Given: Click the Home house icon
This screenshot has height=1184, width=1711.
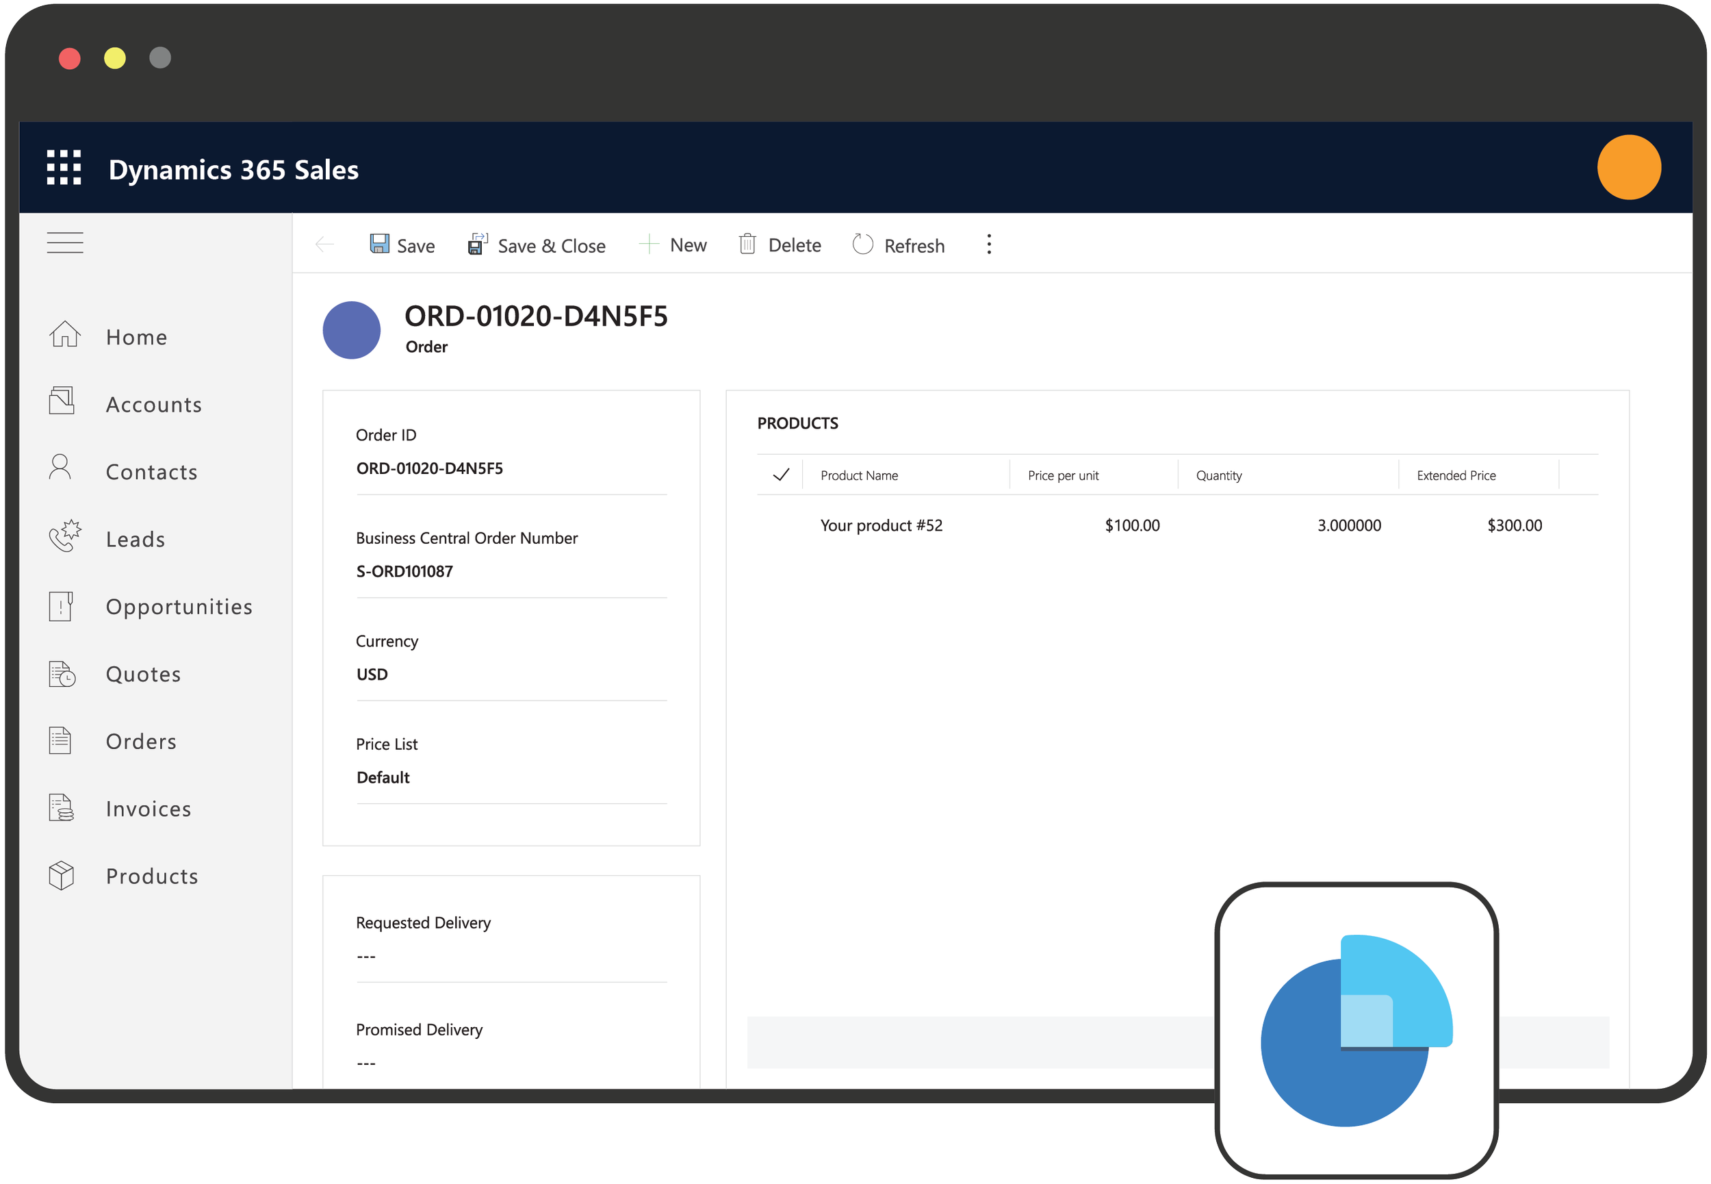Looking at the screenshot, I should pos(65,335).
